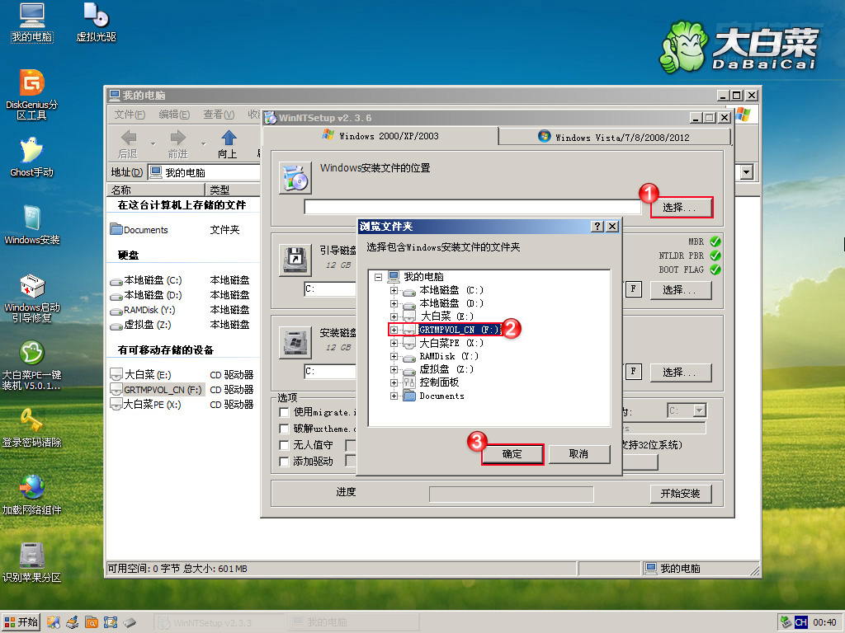Expand the GRTMPVOL_CN (F:) tree node
This screenshot has height=633, width=845.
pyautogui.click(x=394, y=330)
